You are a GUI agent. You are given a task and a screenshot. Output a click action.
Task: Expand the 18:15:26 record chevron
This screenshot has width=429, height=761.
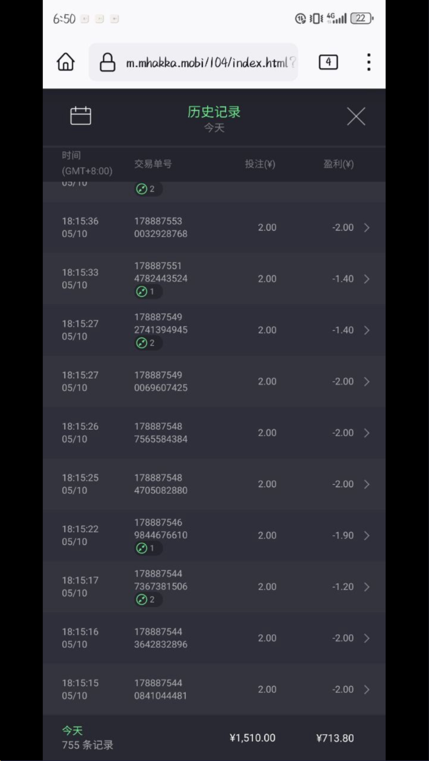pyautogui.click(x=367, y=433)
